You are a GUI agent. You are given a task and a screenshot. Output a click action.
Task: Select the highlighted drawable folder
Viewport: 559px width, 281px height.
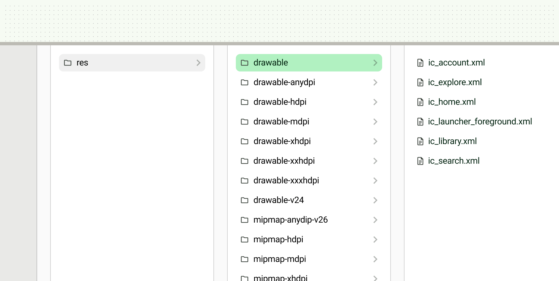[x=308, y=63]
